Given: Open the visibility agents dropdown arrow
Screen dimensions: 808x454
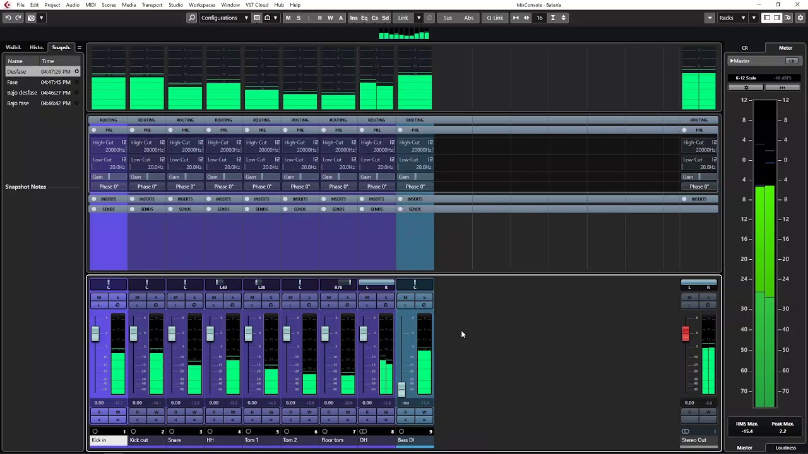Looking at the screenshot, I should (276, 18).
